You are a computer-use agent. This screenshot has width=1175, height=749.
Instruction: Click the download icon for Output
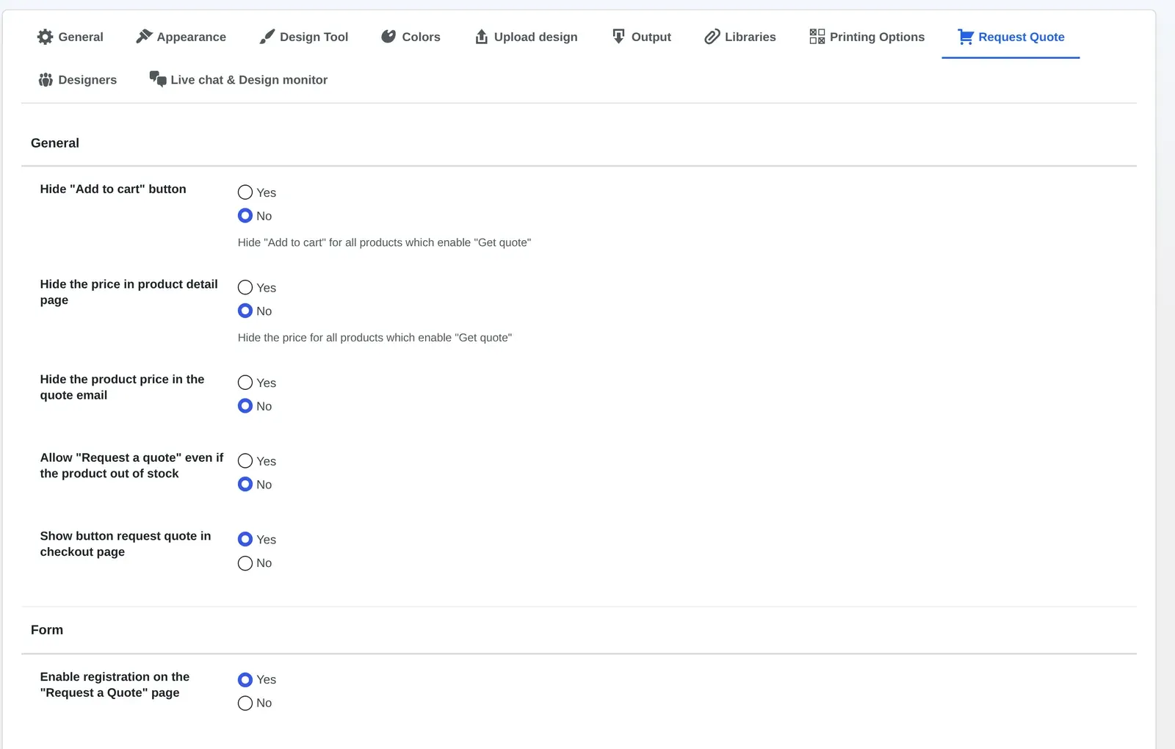(619, 37)
